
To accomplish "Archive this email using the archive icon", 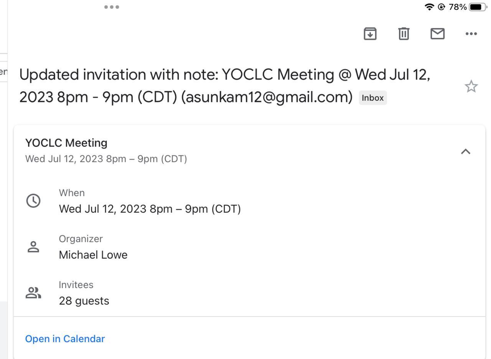I will click(x=370, y=34).
